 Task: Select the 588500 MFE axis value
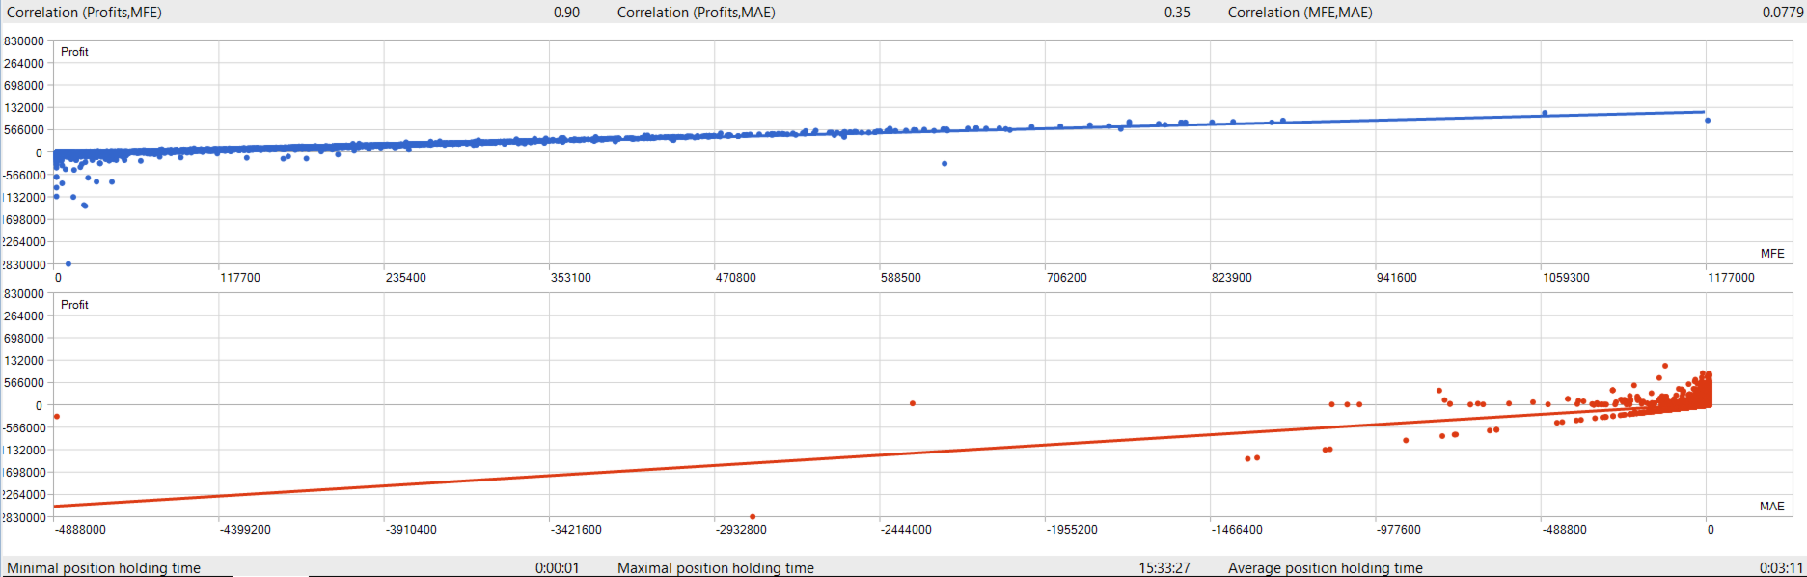point(901,278)
